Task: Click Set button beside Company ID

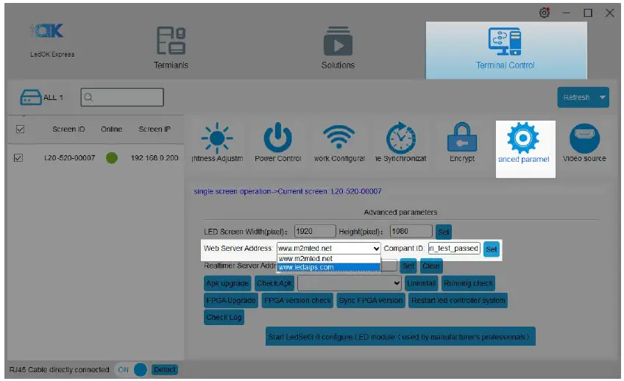Action: pos(491,249)
